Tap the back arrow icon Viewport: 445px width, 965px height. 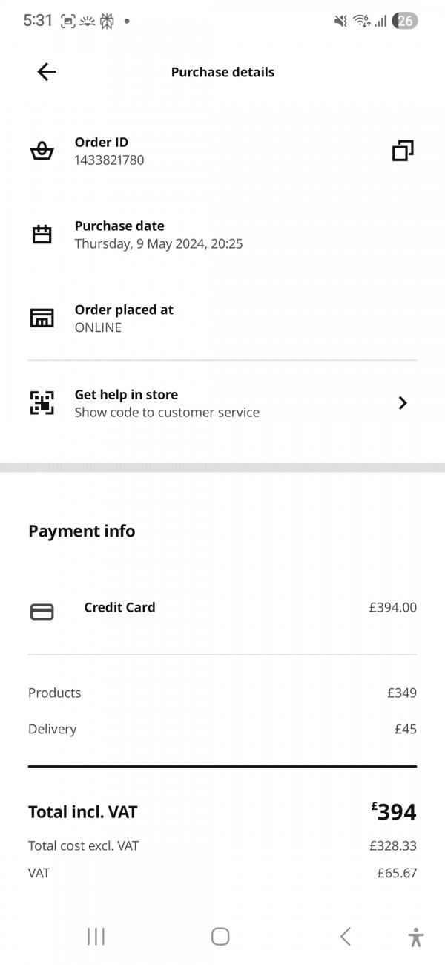click(46, 72)
